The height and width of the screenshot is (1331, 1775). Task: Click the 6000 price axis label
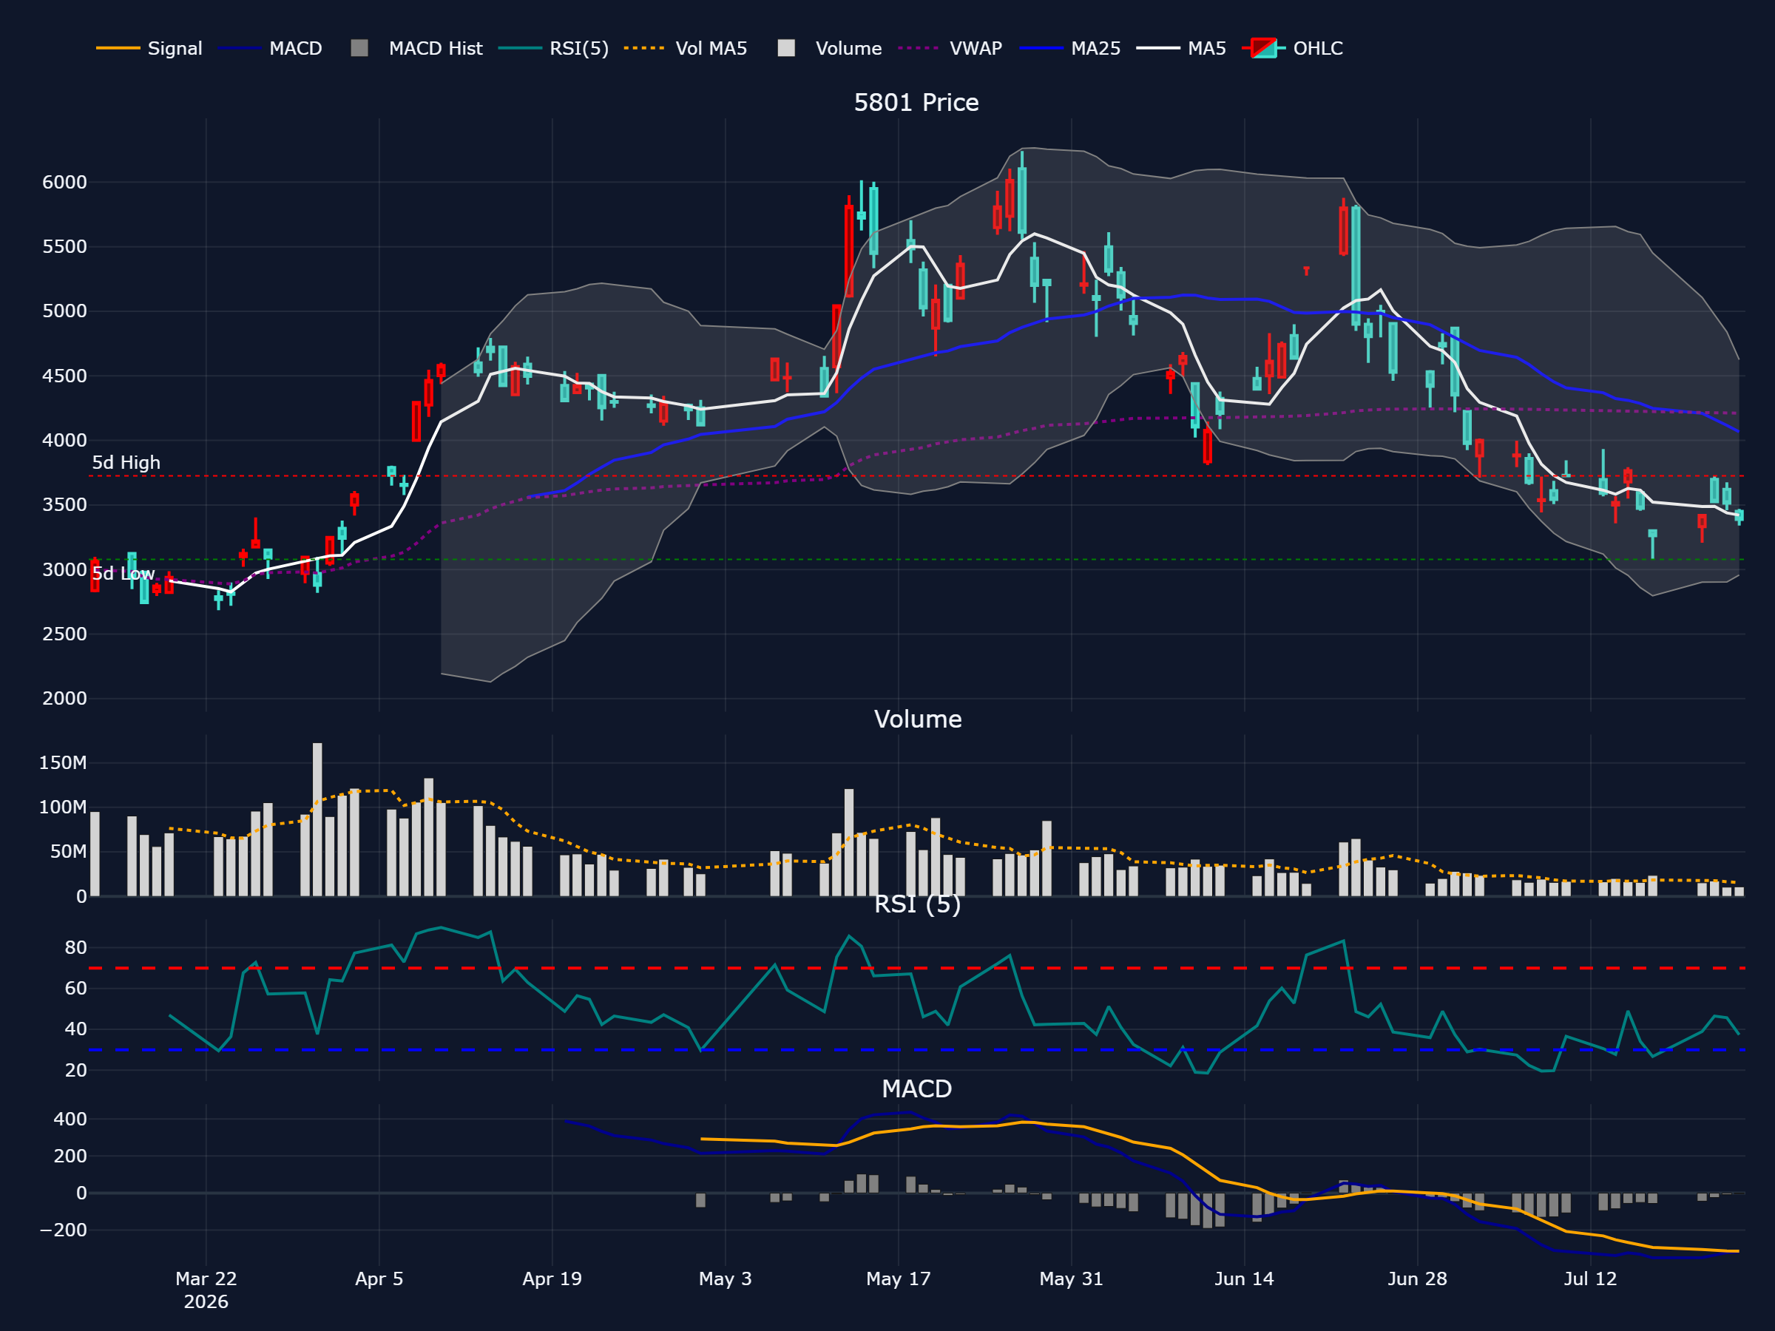tap(65, 182)
